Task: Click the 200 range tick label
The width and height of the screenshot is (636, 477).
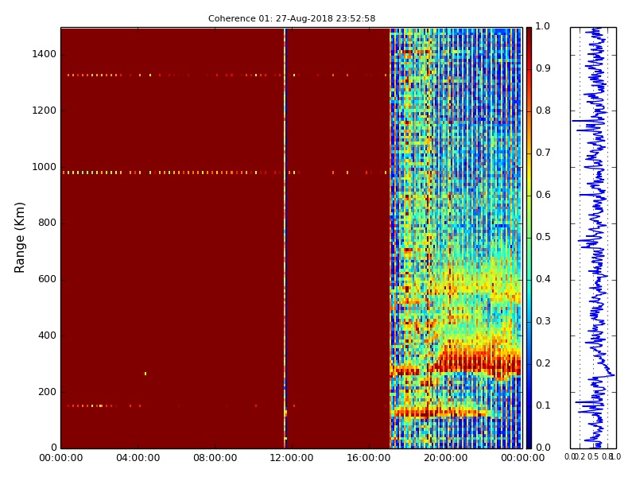Action: [x=47, y=392]
